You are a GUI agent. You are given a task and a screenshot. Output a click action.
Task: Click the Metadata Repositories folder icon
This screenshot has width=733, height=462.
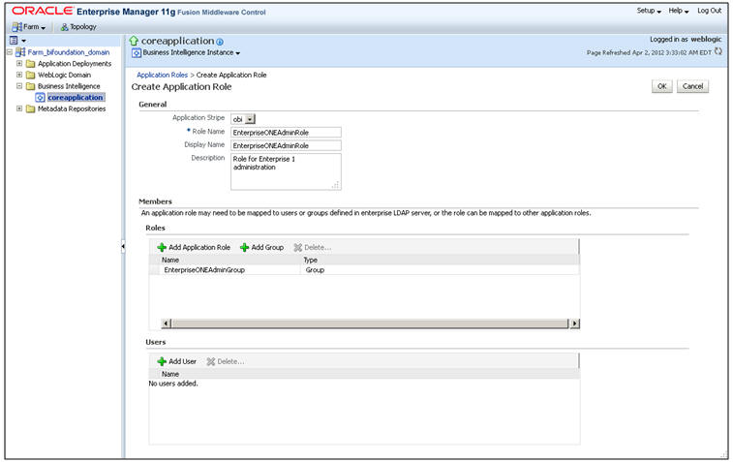30,108
